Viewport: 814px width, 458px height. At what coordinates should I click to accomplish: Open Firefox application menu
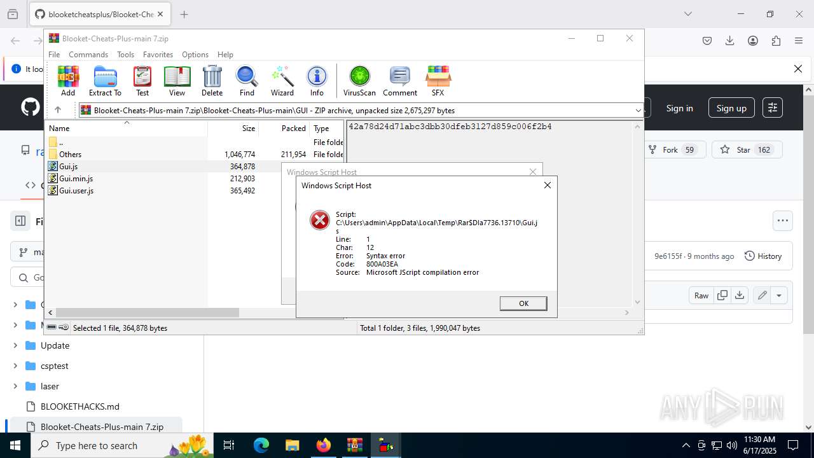pos(798,41)
